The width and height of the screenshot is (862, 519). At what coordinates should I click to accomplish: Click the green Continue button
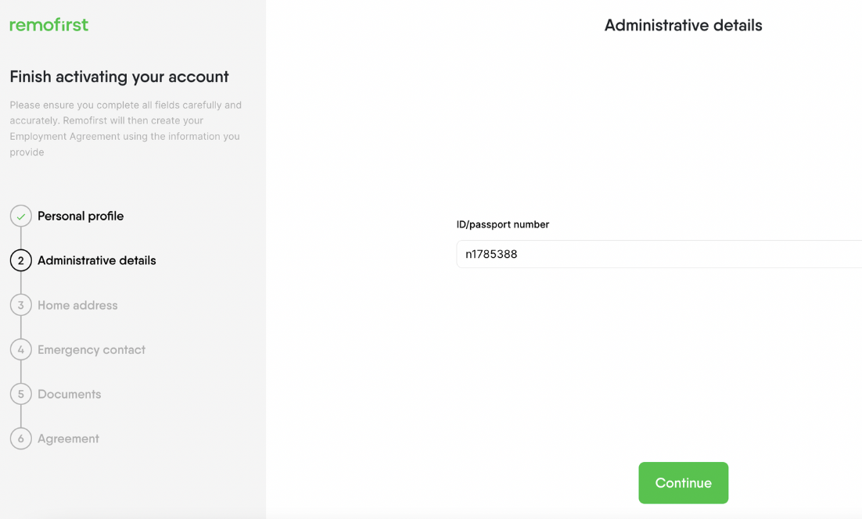coord(684,483)
